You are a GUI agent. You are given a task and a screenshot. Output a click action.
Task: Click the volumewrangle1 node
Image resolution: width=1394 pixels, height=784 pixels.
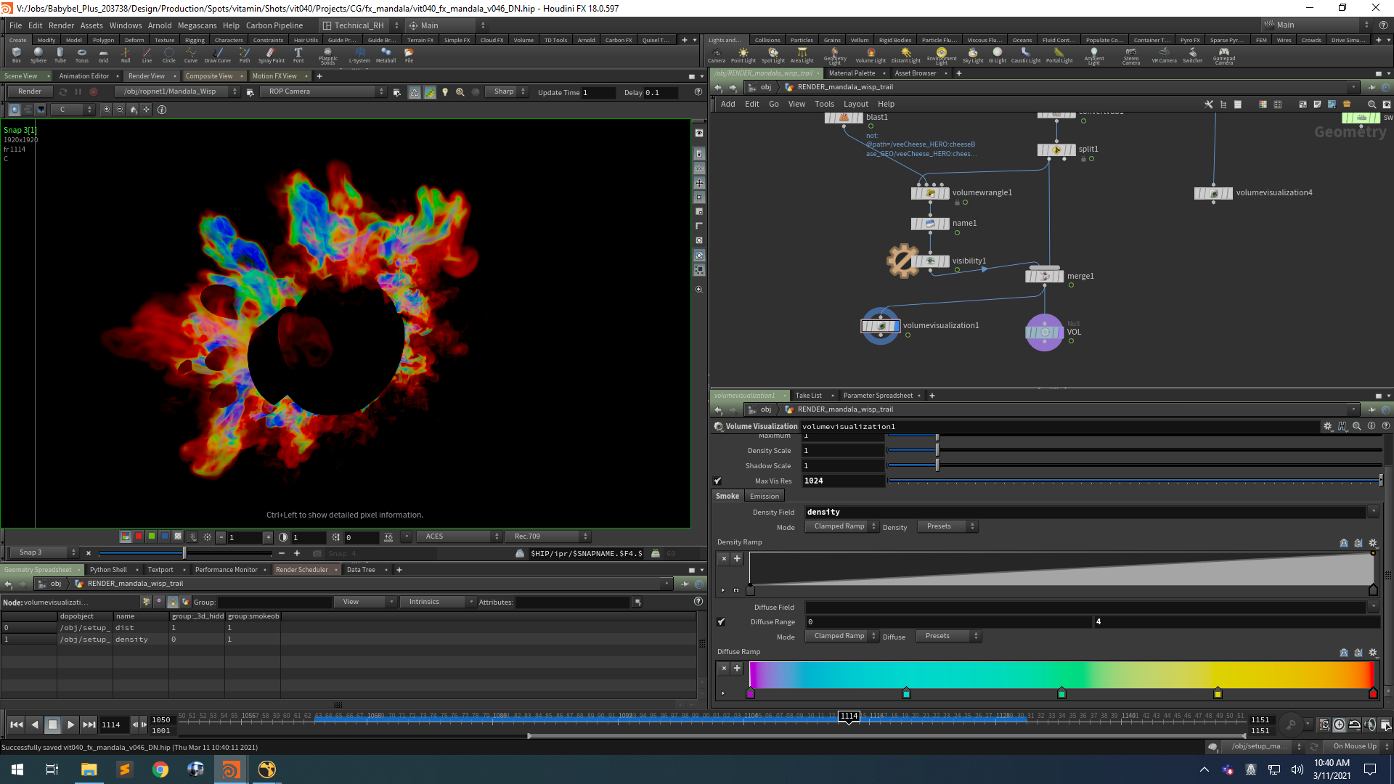[930, 193]
